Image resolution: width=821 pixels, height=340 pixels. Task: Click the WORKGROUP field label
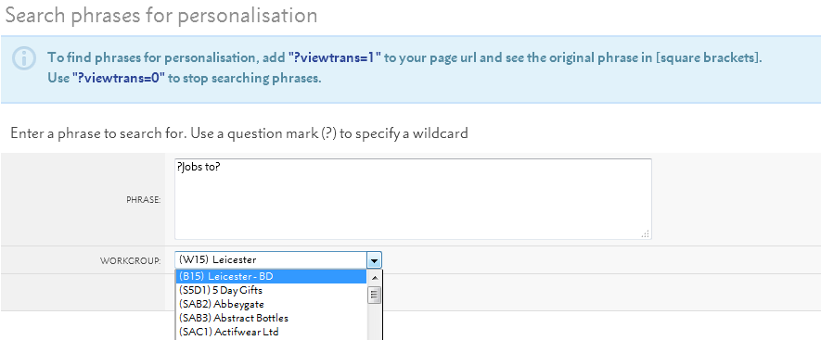coord(131,260)
